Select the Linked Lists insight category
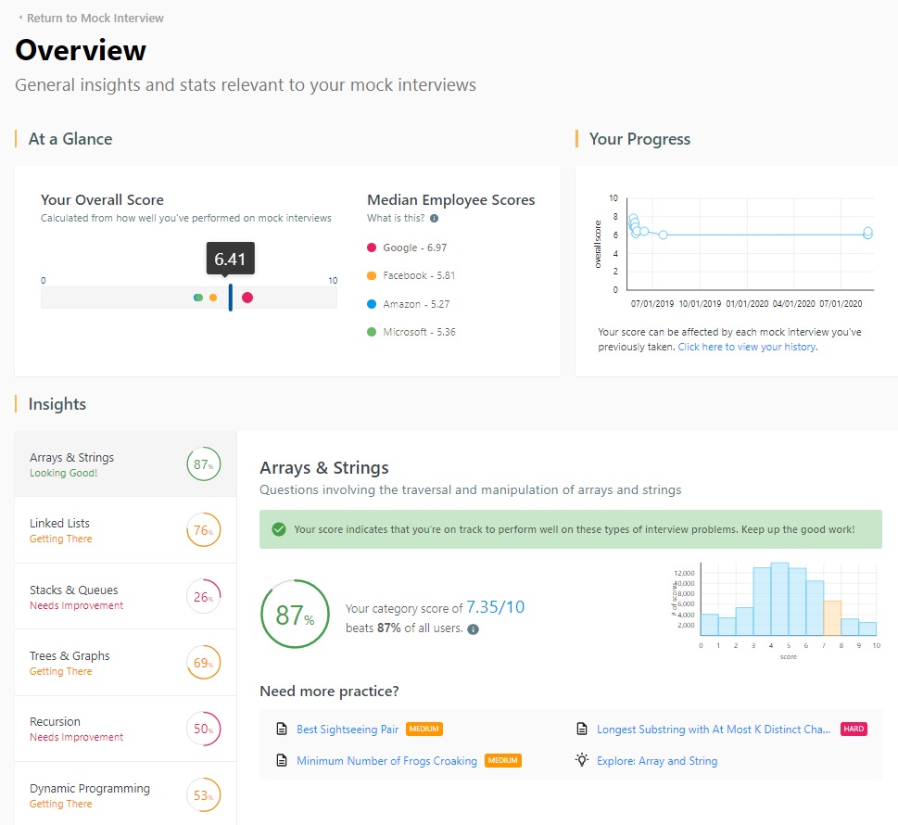Viewport: 898px width, 825px height. tap(125, 530)
